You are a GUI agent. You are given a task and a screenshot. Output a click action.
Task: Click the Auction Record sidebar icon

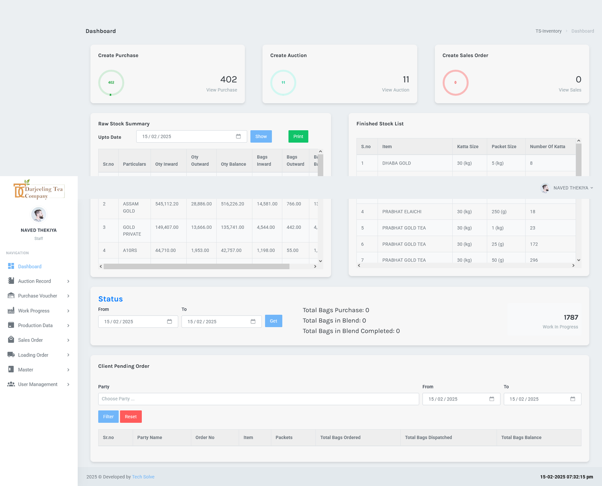(x=11, y=281)
